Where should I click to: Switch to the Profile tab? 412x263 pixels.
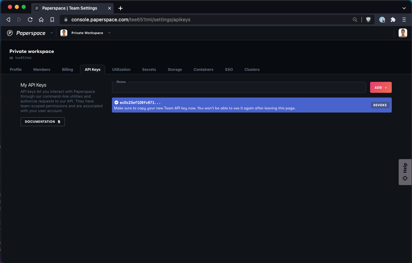pyautogui.click(x=16, y=69)
